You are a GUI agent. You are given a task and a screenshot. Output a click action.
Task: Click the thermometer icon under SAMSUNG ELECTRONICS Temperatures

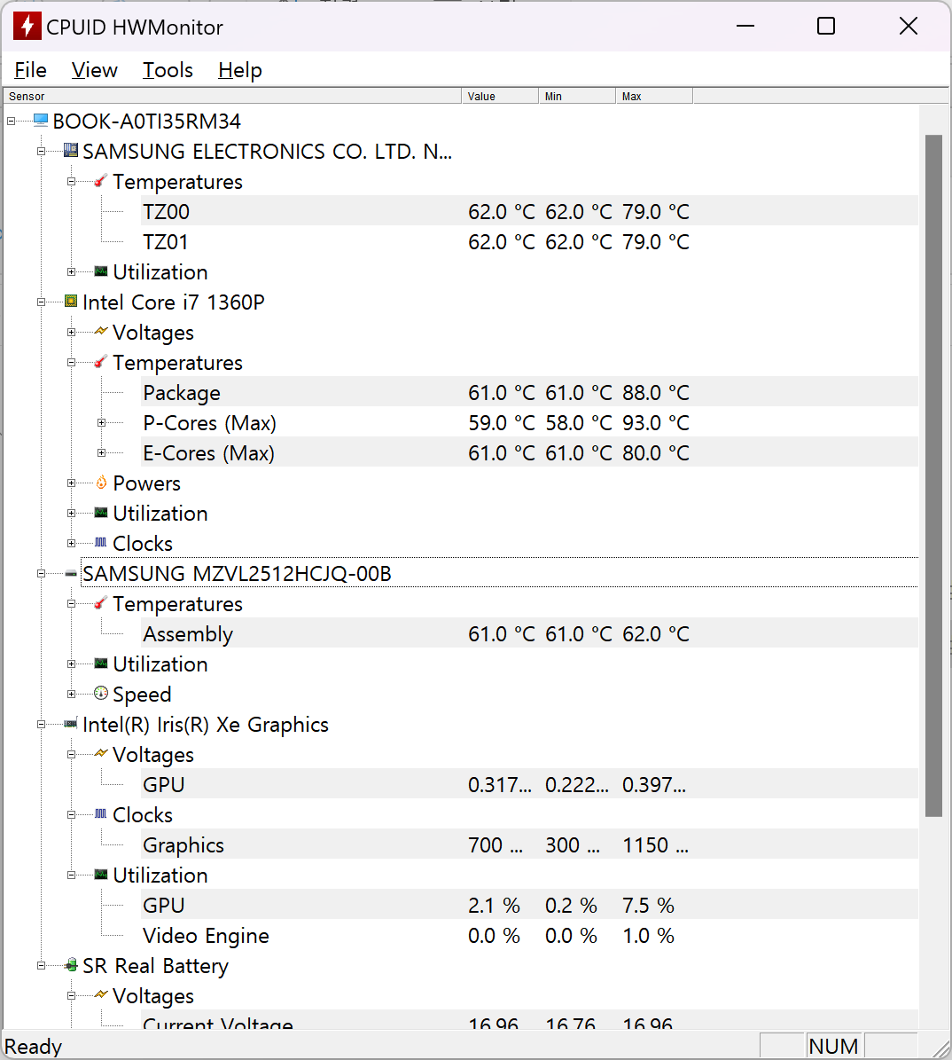click(101, 180)
